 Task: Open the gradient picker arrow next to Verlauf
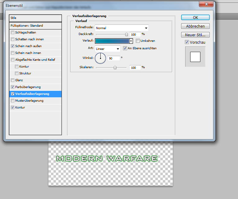click(131, 41)
